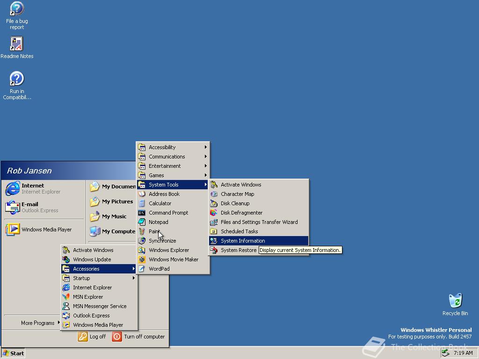This screenshot has width=479, height=359.
Task: Choose Windows Update in programs menu
Action: 99,259
